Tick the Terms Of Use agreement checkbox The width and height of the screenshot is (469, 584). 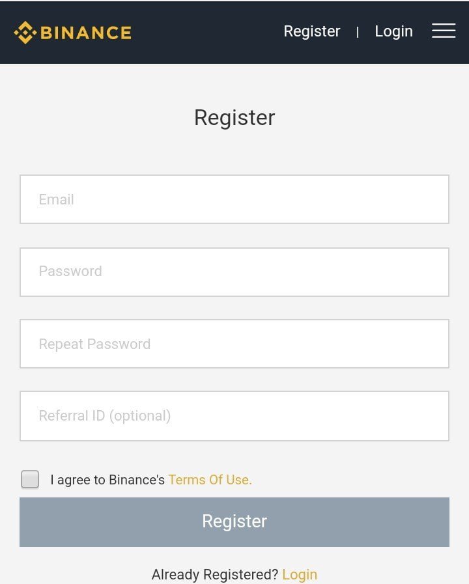point(30,479)
